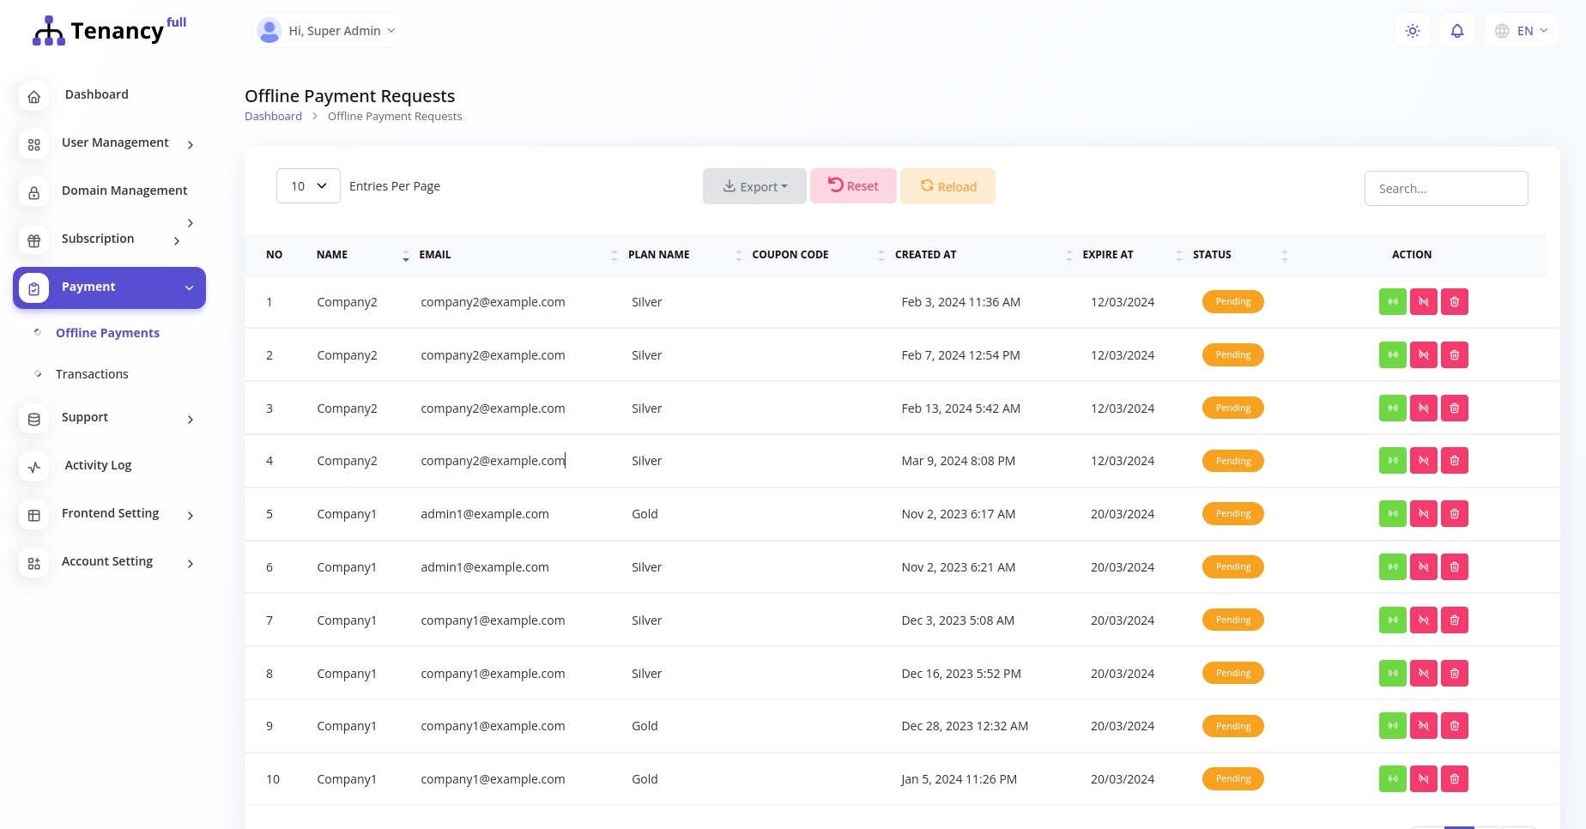Click the Reload button
This screenshot has width=1586, height=829.
947,186
